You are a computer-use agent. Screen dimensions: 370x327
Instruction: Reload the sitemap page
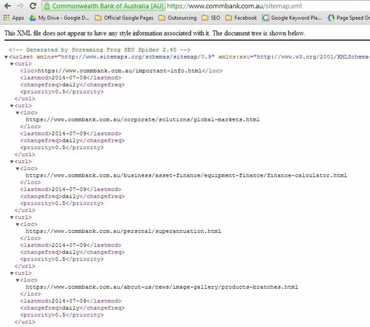(33, 6)
